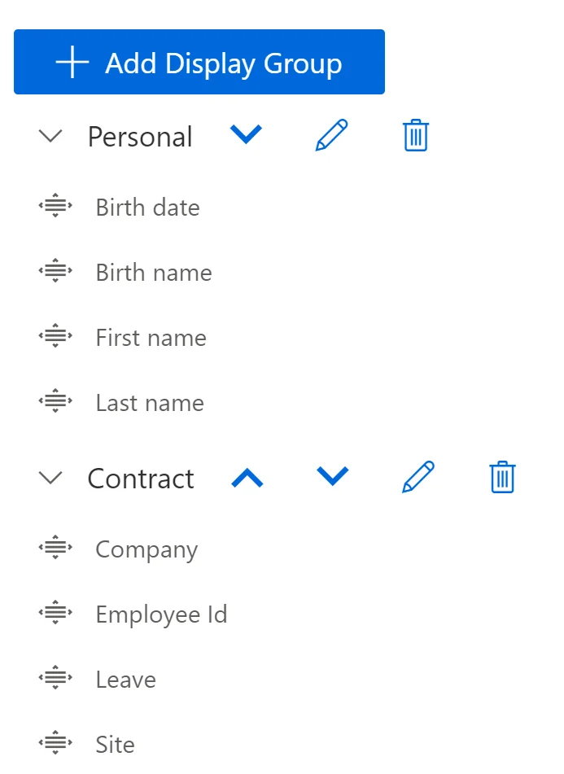564x774 pixels.
Task: Click the drag handle beside Employee Id
Action: coord(54,614)
